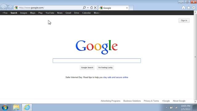This screenshot has height=111, width=197.
Task: Open Calendar in the Google bar
Action: (86, 13)
